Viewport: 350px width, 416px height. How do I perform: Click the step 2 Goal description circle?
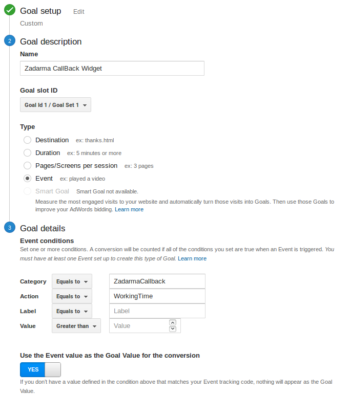click(x=10, y=41)
